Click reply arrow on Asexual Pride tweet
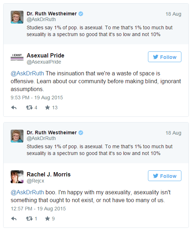Screen dimensions: 191x230 pyautogui.click(x=14, y=107)
